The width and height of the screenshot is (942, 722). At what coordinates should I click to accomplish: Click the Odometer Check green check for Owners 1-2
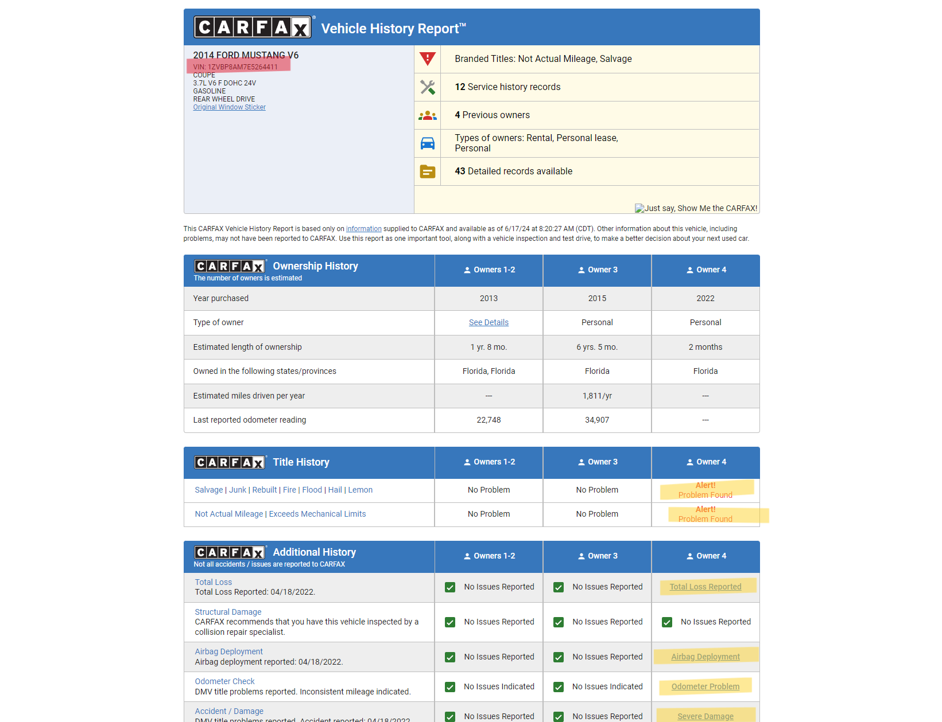click(x=450, y=687)
